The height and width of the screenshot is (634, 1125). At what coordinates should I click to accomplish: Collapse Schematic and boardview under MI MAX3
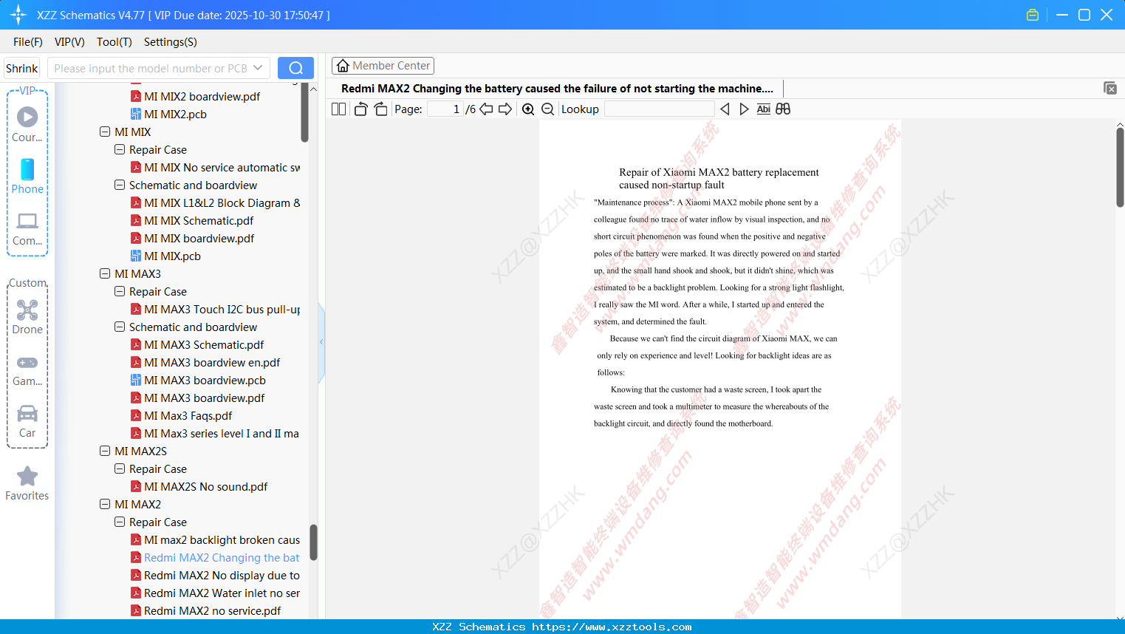point(120,327)
